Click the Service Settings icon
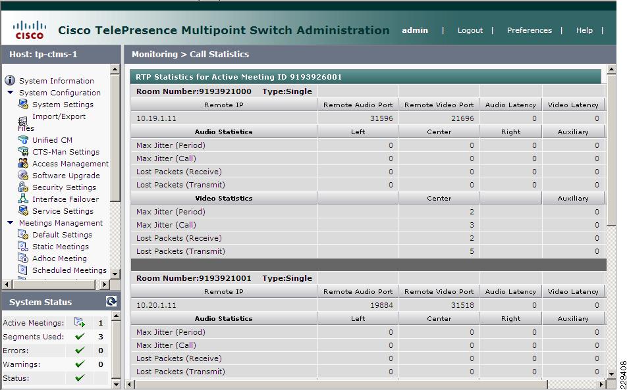The height and width of the screenshot is (390, 627). [x=23, y=210]
